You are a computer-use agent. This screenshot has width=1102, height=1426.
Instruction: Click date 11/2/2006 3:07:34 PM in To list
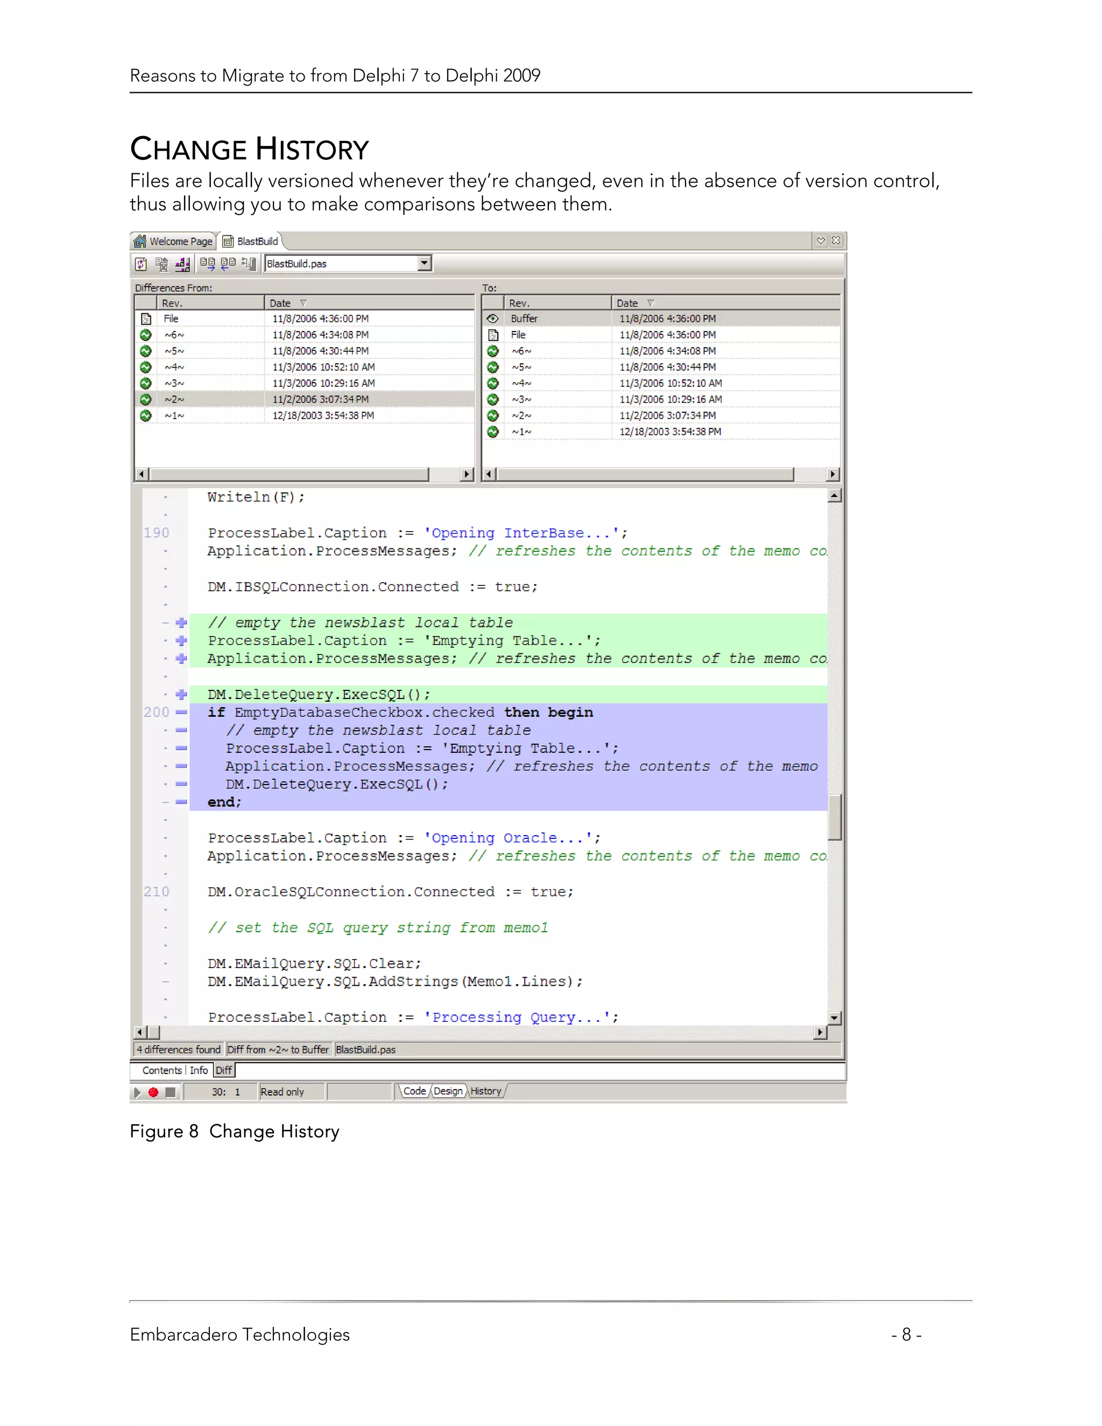click(667, 415)
